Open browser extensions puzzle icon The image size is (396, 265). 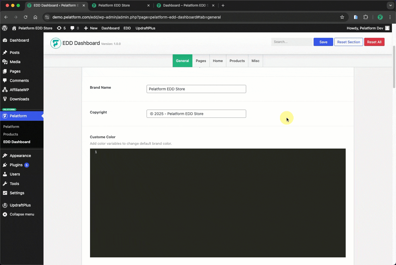point(366,17)
